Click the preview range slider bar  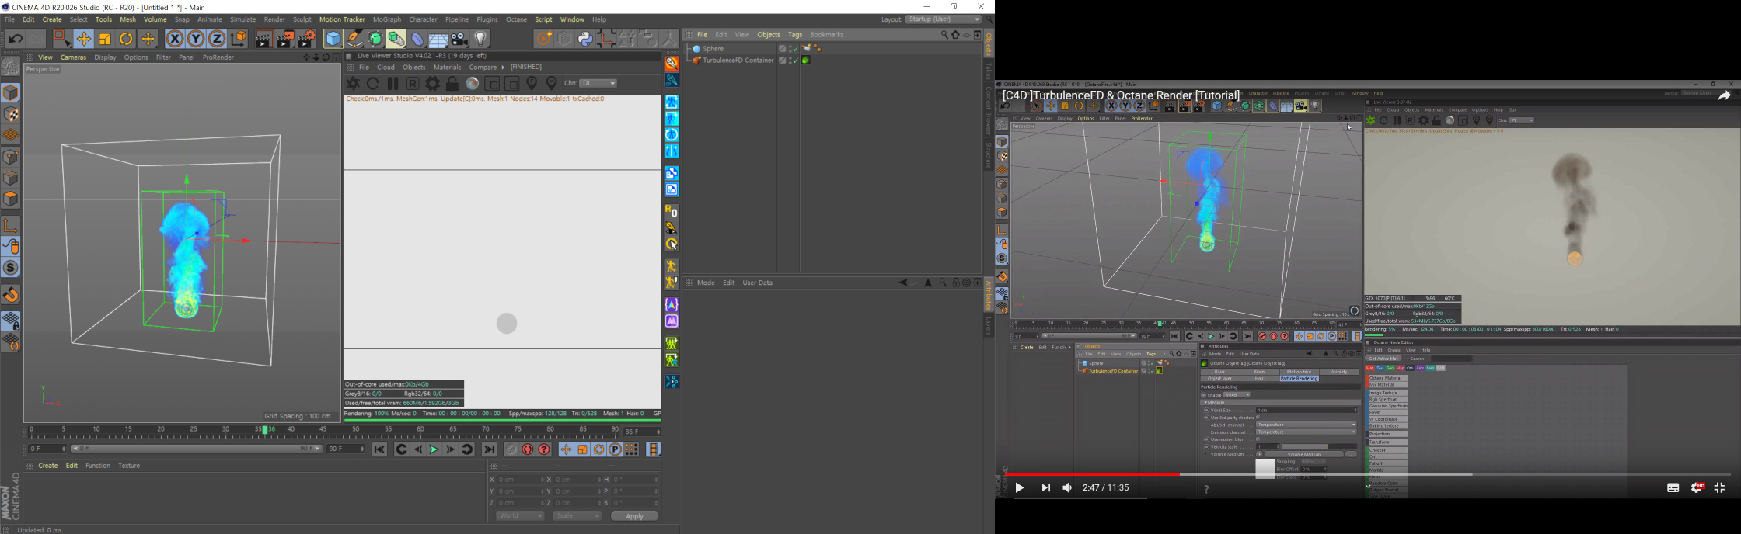(x=195, y=449)
